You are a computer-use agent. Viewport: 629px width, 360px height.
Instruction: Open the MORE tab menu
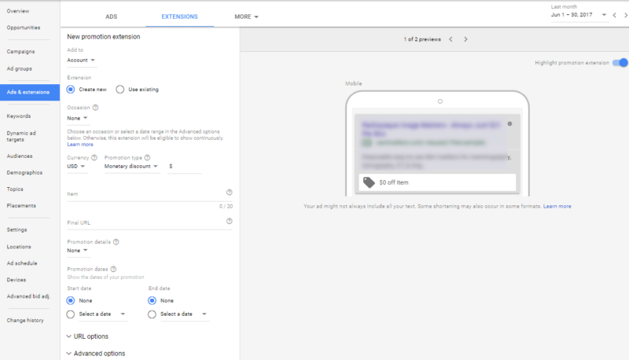tap(246, 17)
